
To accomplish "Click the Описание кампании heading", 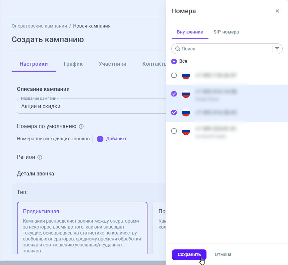I will coord(43,89).
